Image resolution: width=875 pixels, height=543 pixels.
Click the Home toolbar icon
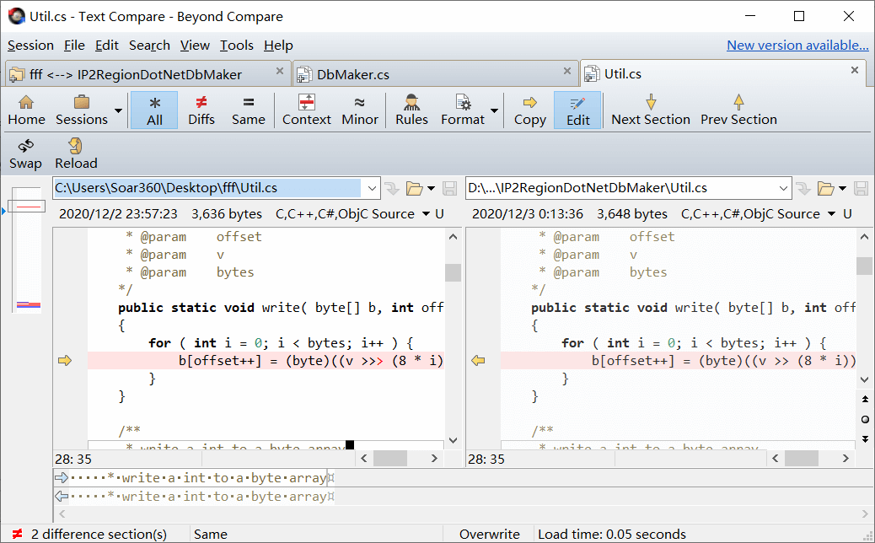coord(26,110)
